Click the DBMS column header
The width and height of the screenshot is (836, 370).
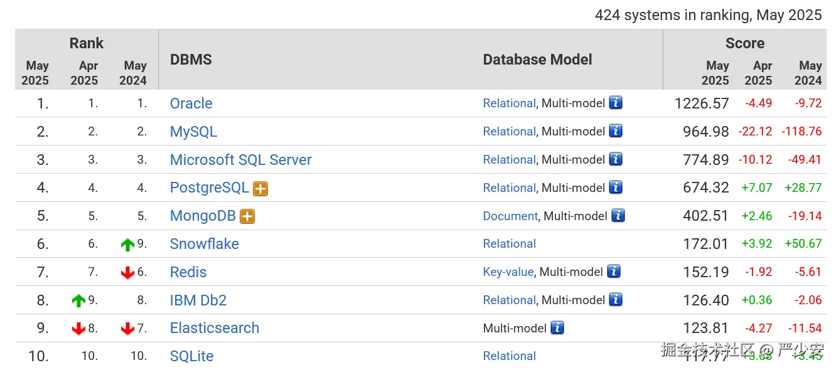191,60
